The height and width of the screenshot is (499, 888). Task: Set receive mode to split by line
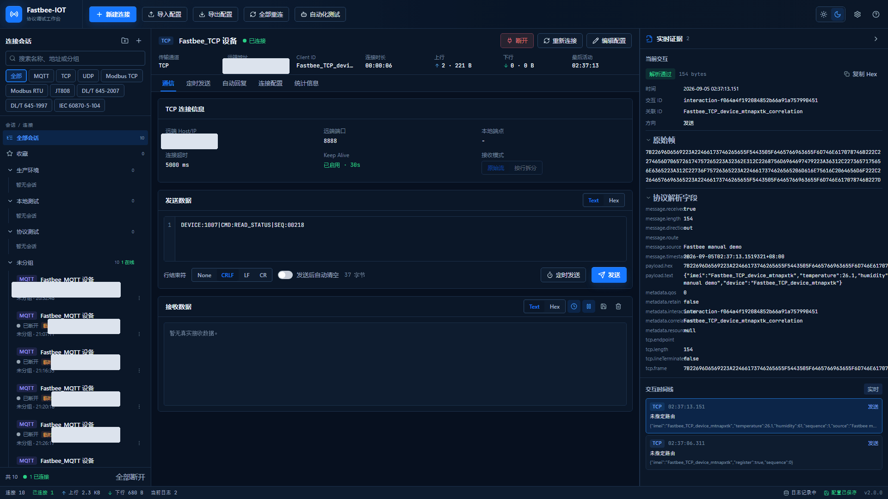click(525, 168)
